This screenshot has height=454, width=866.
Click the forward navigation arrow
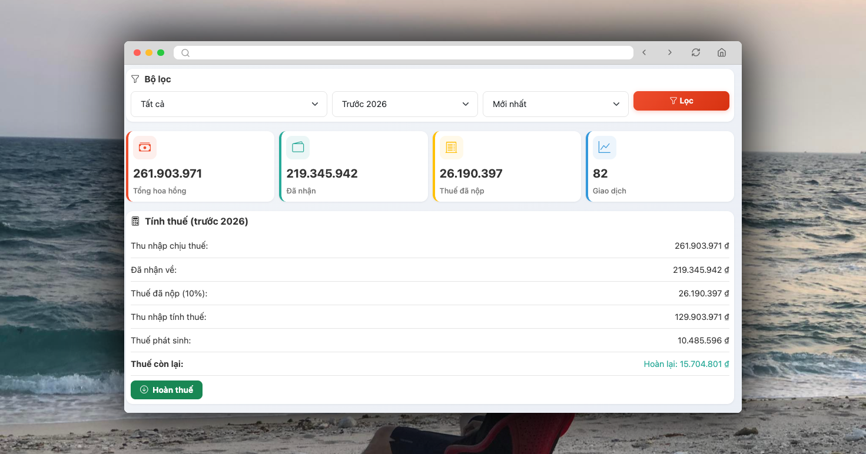tap(670, 53)
